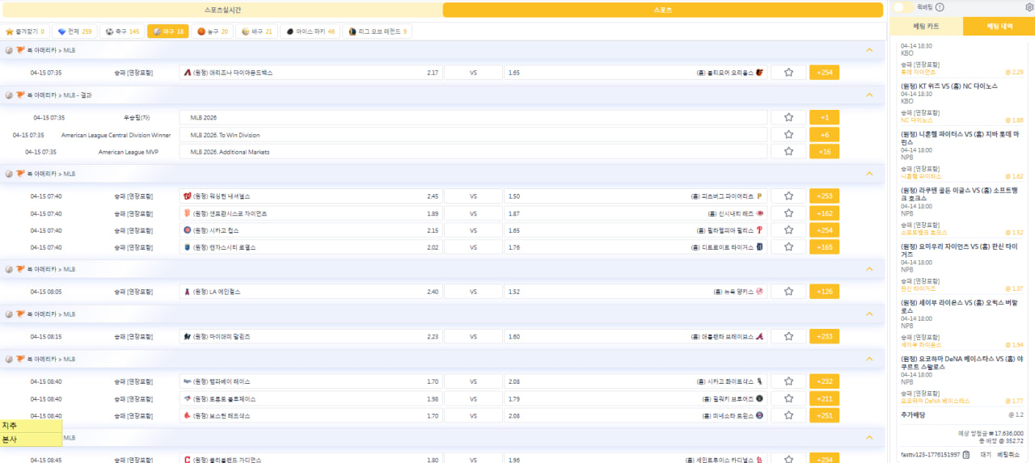Show all sports with 전체 259 filter
1035x463 pixels.
[x=74, y=32]
